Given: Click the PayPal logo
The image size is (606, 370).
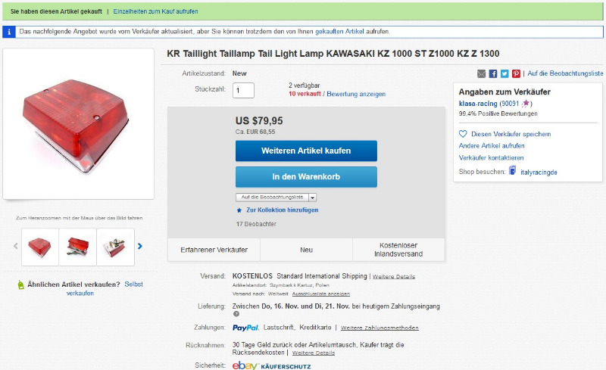Looking at the screenshot, I should point(246,328).
